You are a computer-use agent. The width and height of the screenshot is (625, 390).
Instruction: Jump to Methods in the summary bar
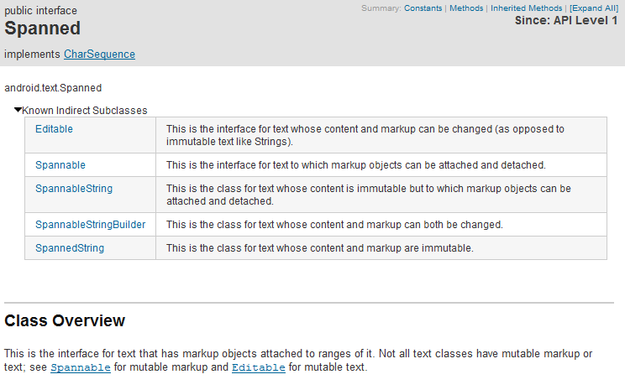[x=466, y=8]
